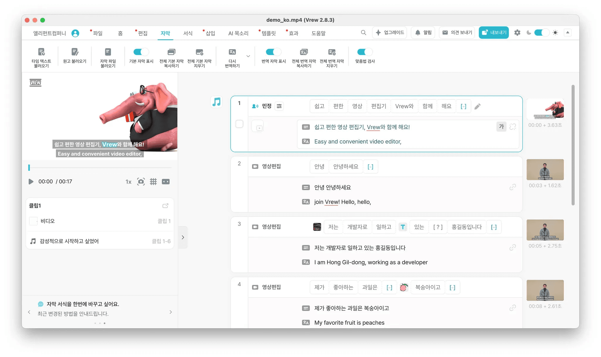Switch to the 삽입 tab
Viewport: 601px width, 357px height.
coord(210,33)
